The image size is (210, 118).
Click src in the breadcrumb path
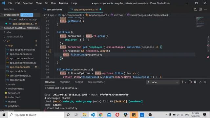pos(45,15)
